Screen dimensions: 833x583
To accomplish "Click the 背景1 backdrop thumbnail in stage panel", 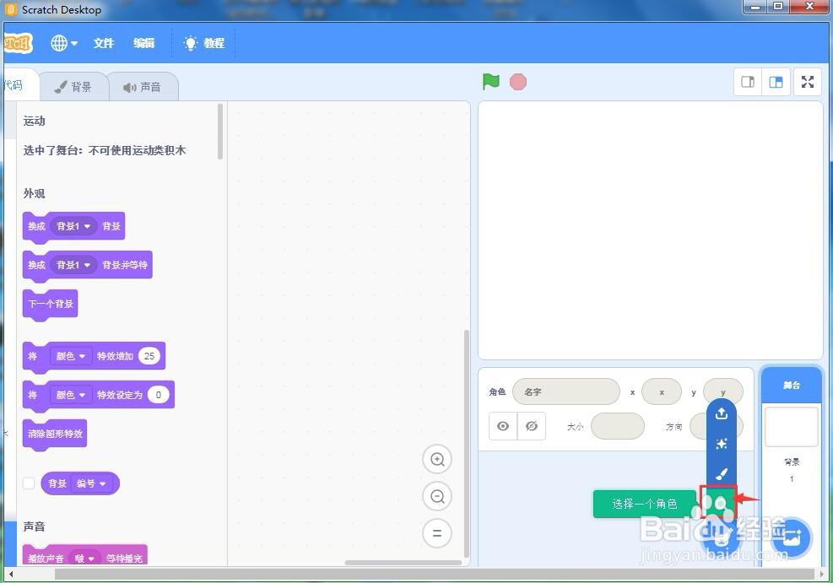I will [x=791, y=426].
